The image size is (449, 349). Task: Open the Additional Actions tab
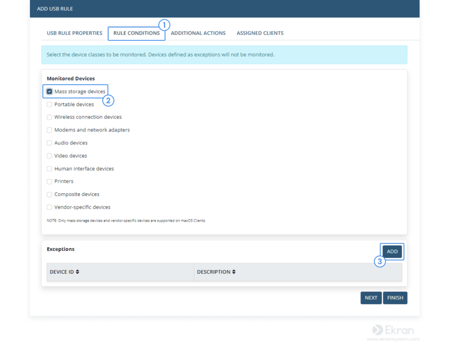pyautogui.click(x=198, y=33)
